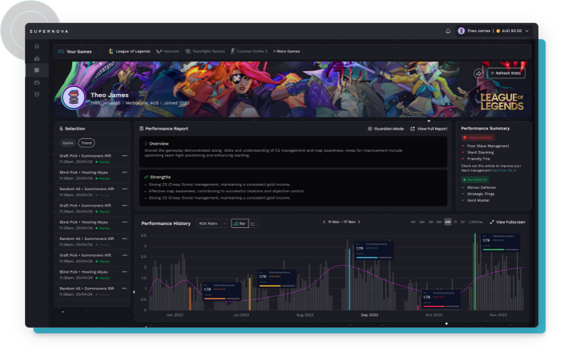The width and height of the screenshot is (567, 359).
Task: Click the cyan highlighted bar near September
Action: click(349, 279)
